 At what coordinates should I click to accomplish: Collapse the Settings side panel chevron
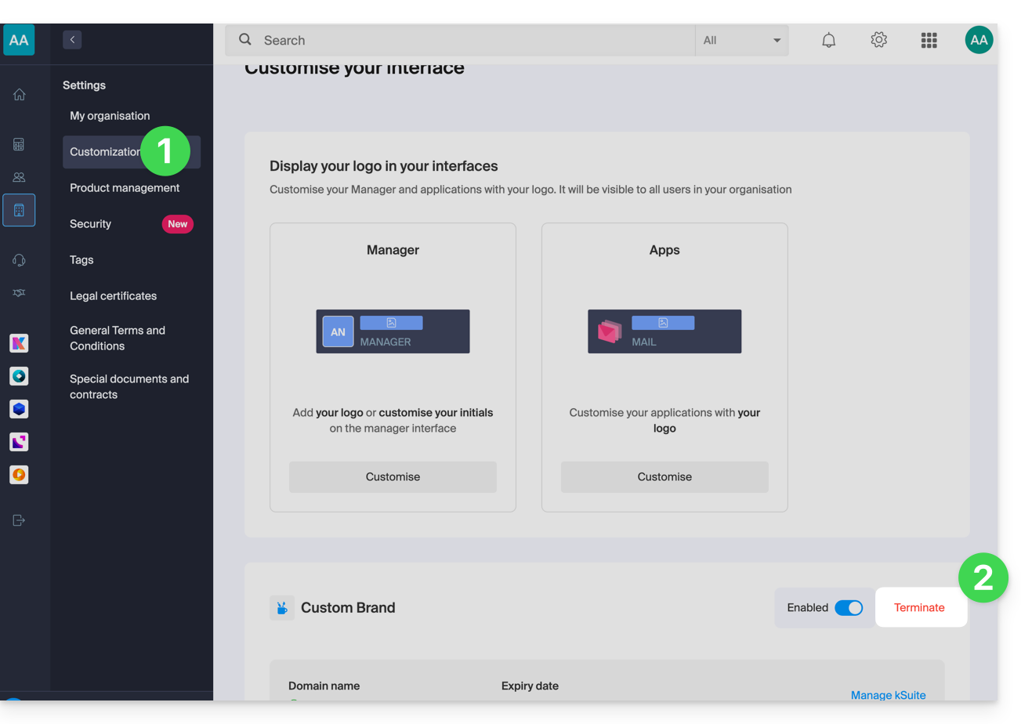coord(72,40)
